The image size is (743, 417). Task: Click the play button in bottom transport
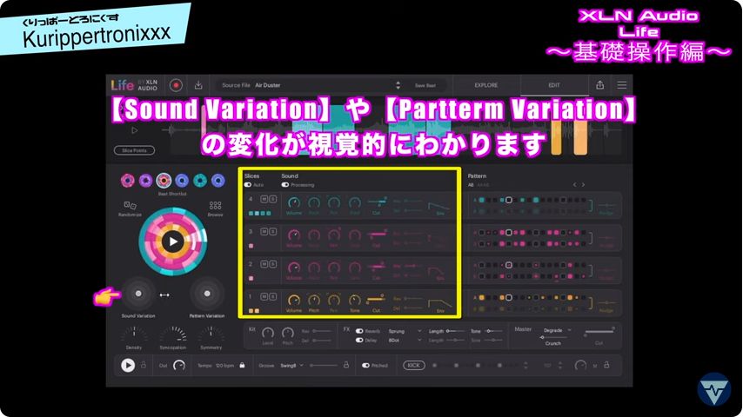click(x=128, y=366)
